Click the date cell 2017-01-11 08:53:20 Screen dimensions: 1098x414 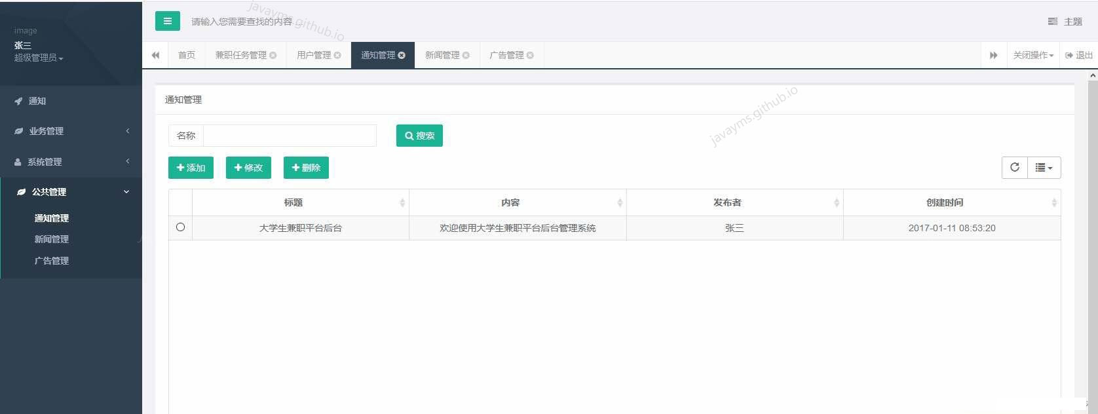[x=952, y=228]
